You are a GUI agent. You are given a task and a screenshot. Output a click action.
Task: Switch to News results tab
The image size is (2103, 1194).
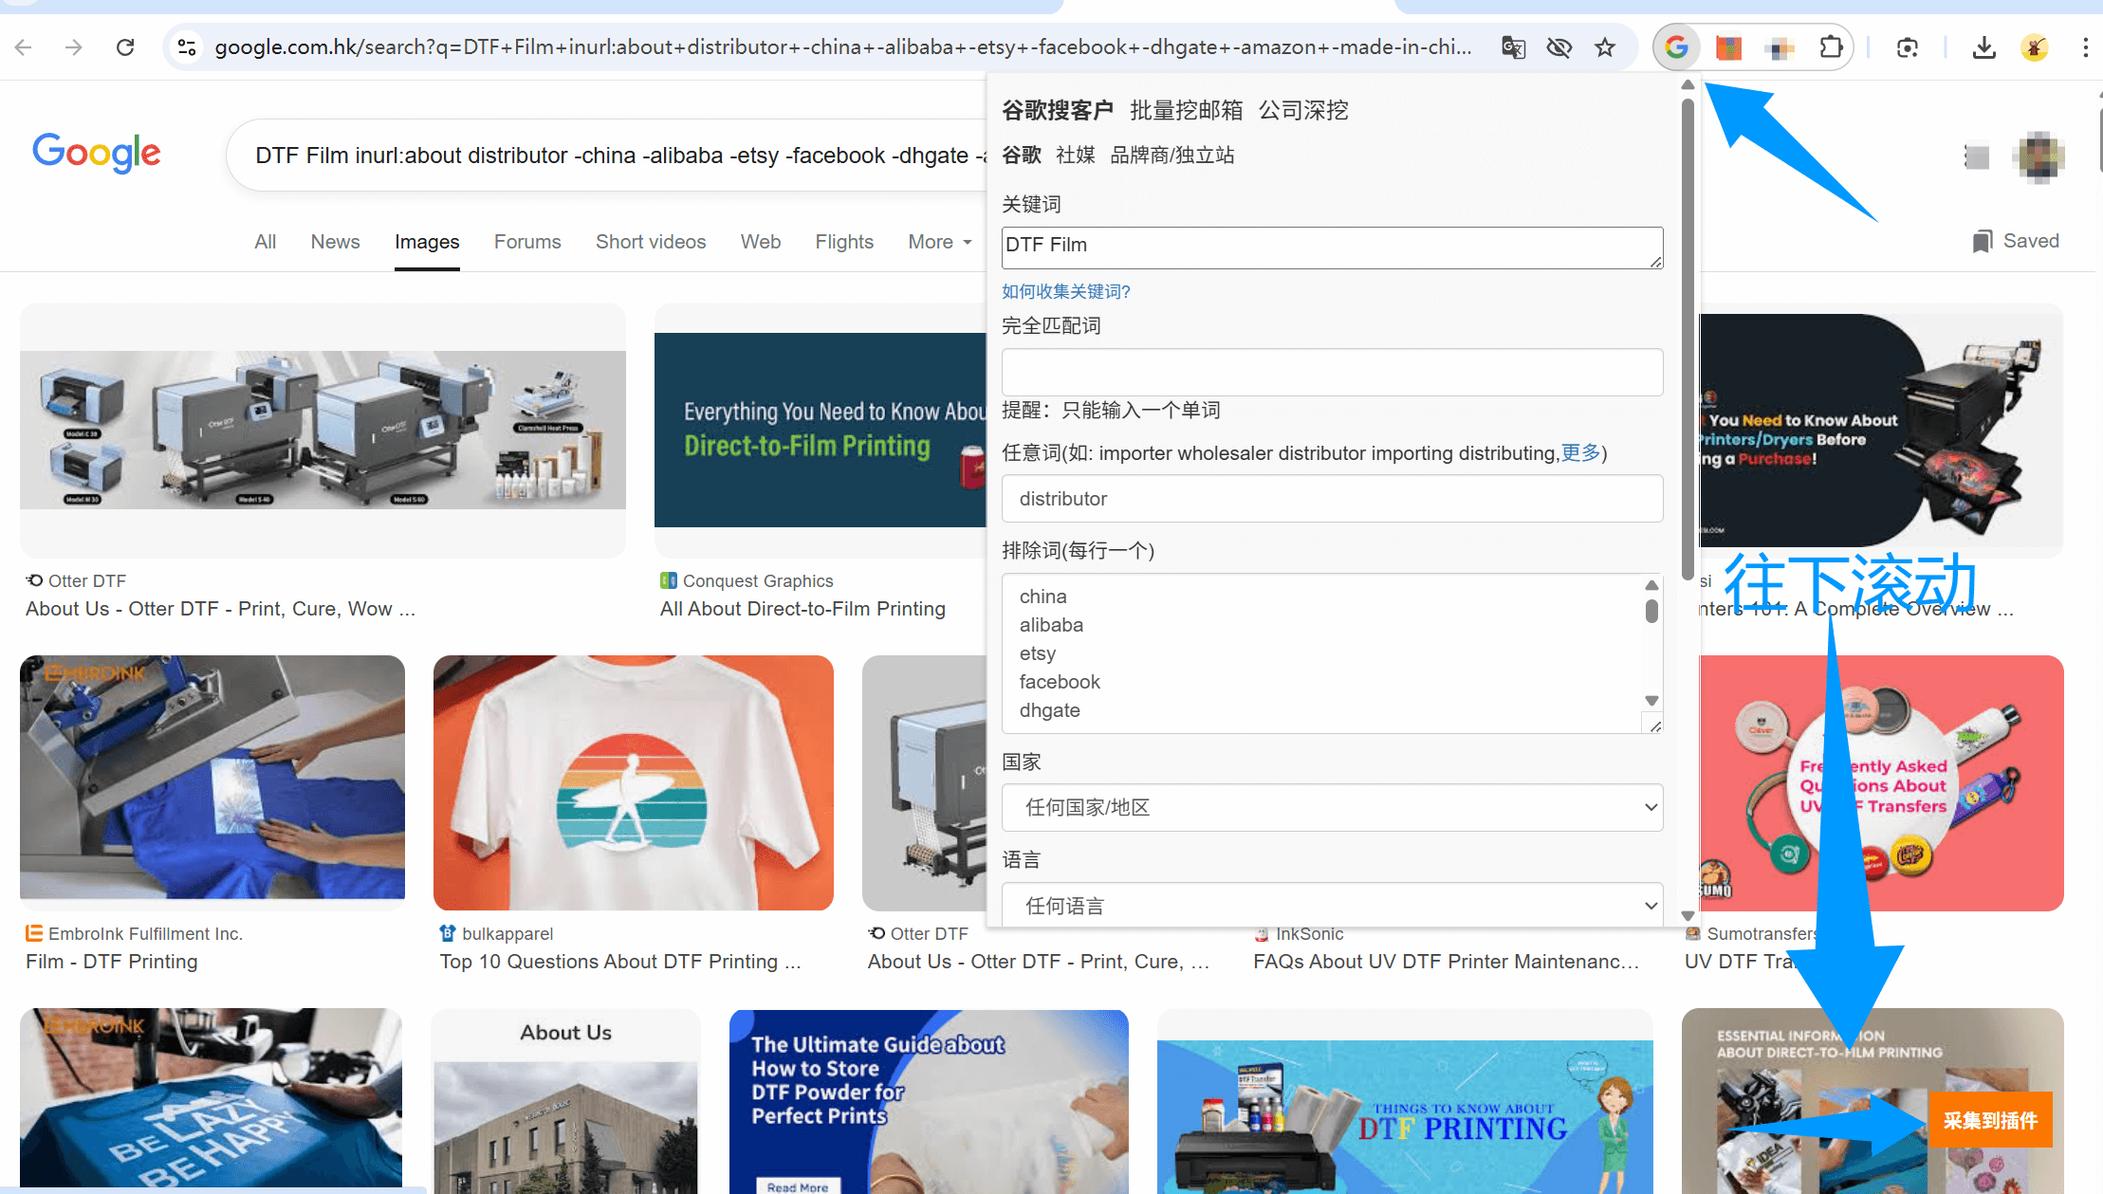click(336, 242)
